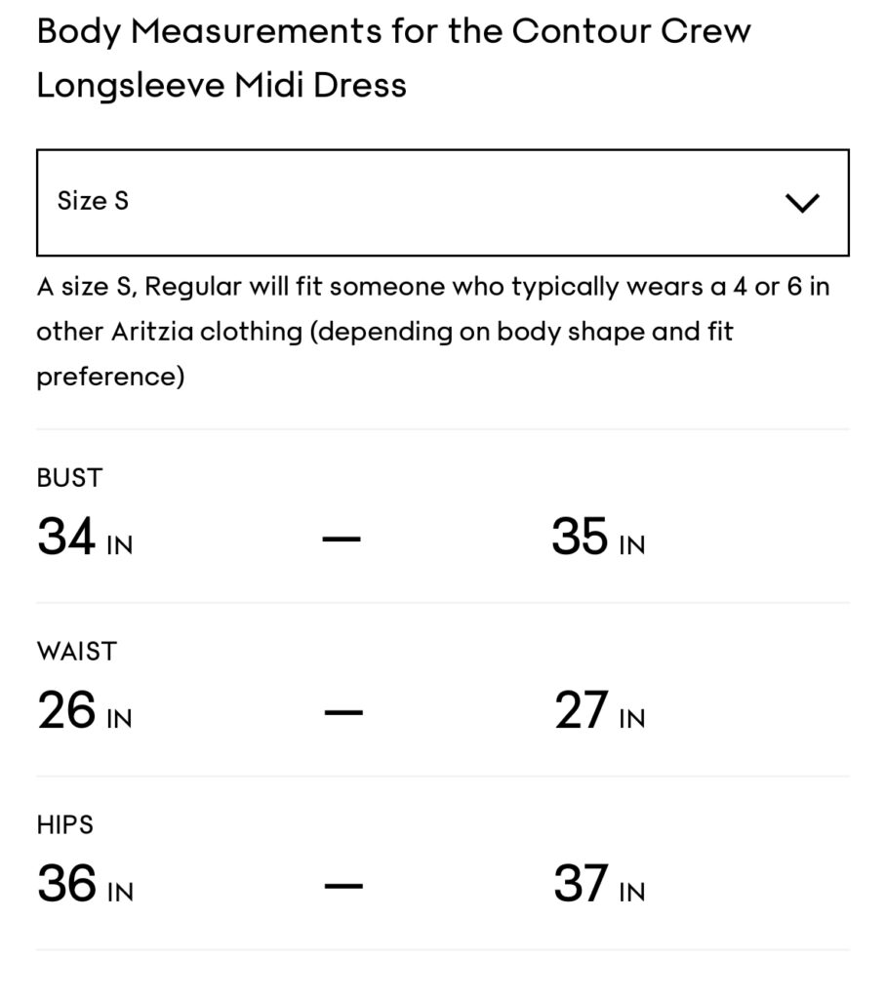The width and height of the screenshot is (886, 999).
Task: Open the Size S dropdown selector
Action: 442,202
